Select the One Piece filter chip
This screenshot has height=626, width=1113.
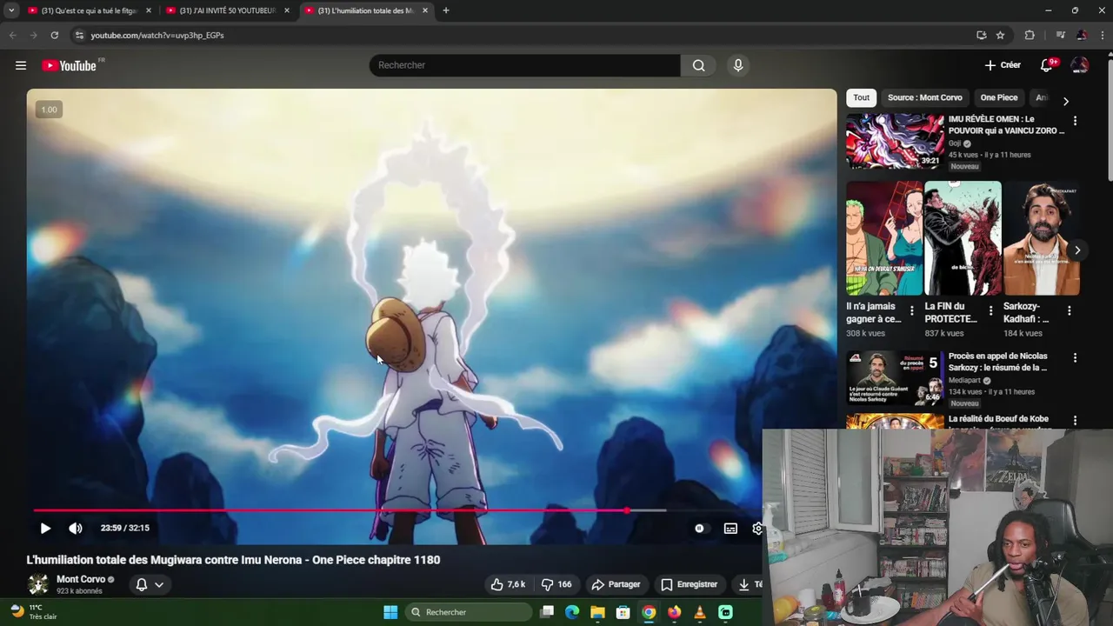998,97
